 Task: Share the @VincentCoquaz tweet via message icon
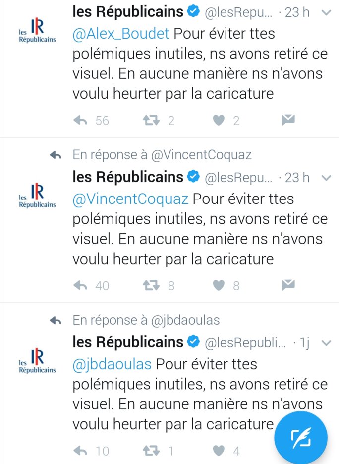coord(288,285)
